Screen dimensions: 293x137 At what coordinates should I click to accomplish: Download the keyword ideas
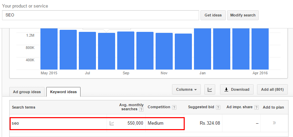pyautogui.click(x=237, y=90)
